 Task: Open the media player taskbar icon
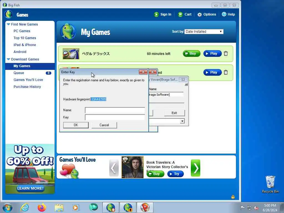76,207
